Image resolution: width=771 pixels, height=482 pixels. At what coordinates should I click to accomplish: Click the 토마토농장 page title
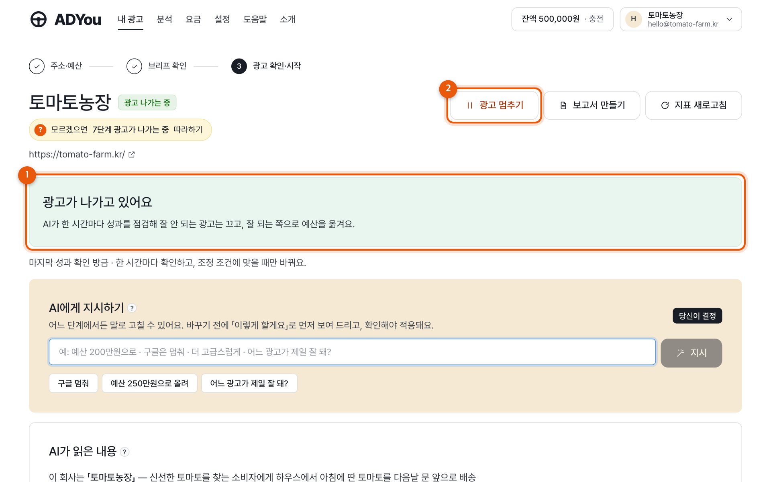(70, 102)
